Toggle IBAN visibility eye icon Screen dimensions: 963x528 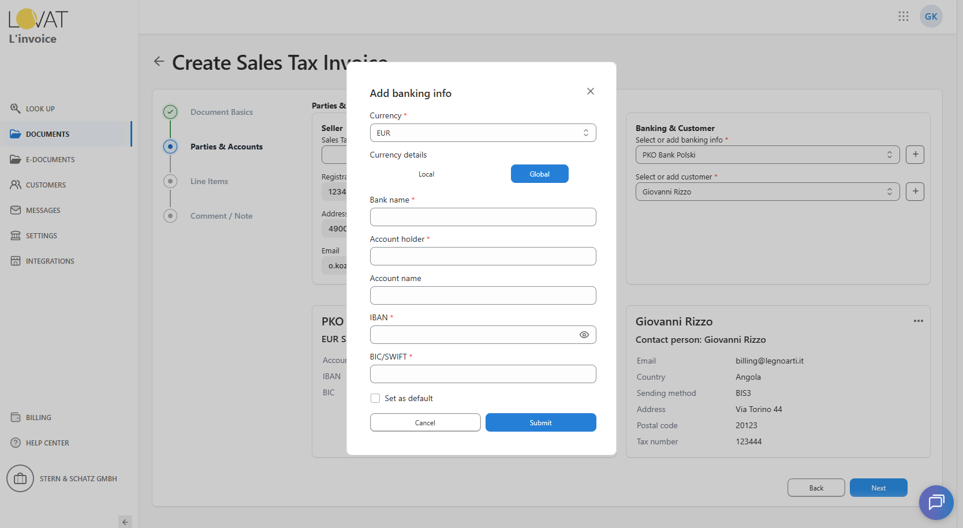[x=584, y=335]
